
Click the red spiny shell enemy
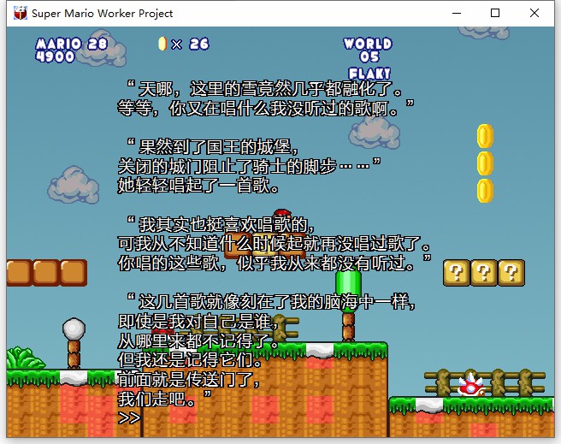tap(471, 385)
